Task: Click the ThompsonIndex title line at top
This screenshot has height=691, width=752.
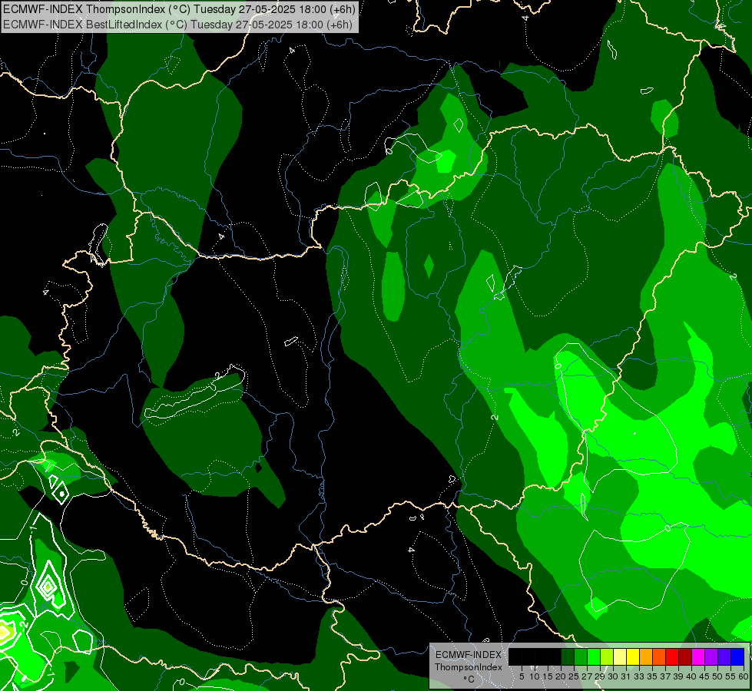Action: [x=179, y=9]
